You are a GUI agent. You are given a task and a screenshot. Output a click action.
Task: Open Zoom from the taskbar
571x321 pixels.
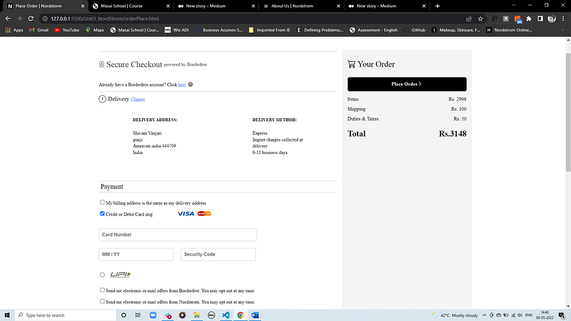tap(153, 315)
